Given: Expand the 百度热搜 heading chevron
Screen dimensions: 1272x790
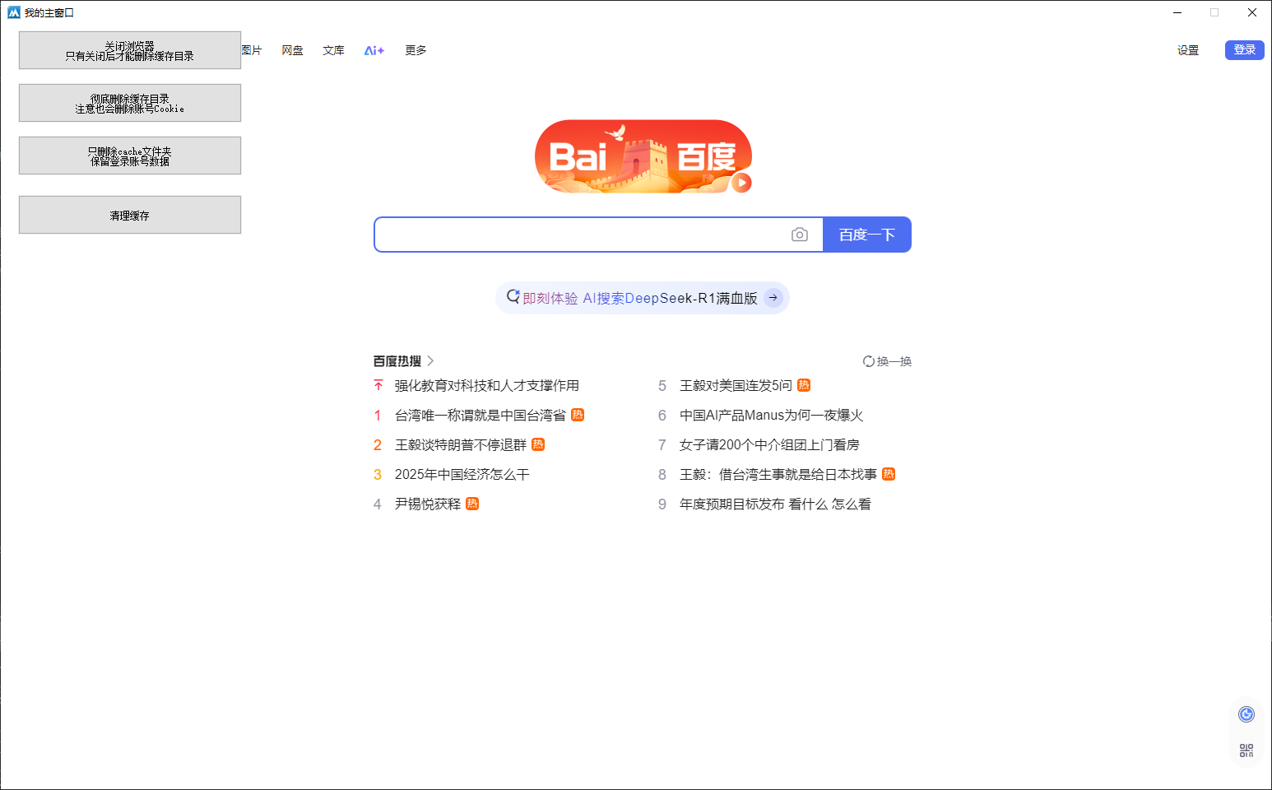Looking at the screenshot, I should (x=430, y=361).
